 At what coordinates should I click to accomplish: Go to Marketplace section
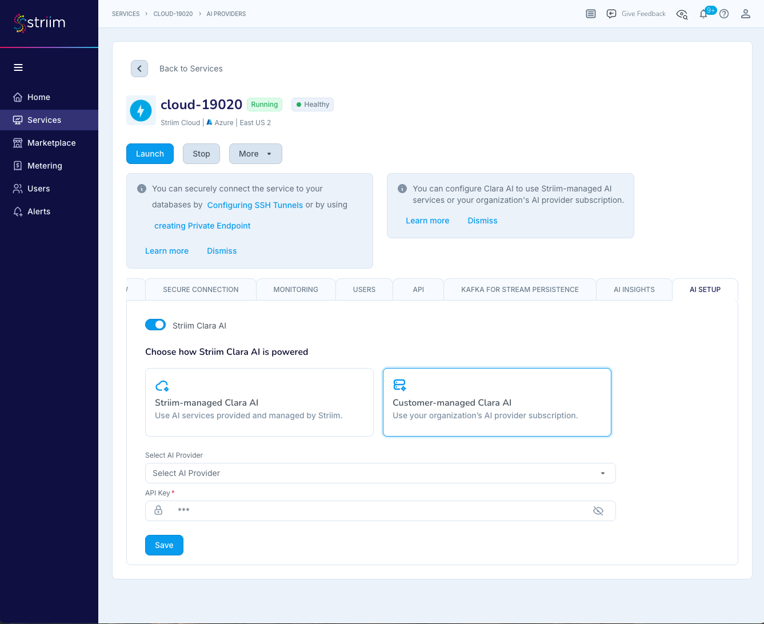point(49,143)
